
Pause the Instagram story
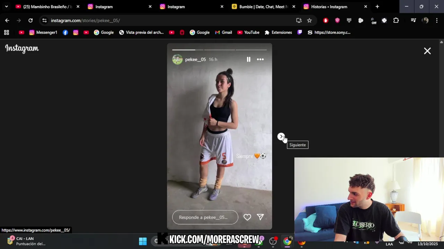[x=248, y=59]
